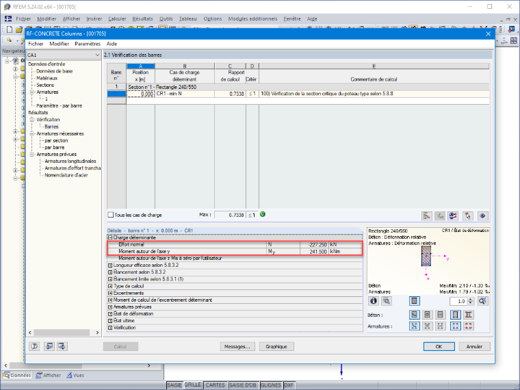Go to previous table with left-arrow icon
The height and width of the screenshot is (390, 520).
point(49,346)
